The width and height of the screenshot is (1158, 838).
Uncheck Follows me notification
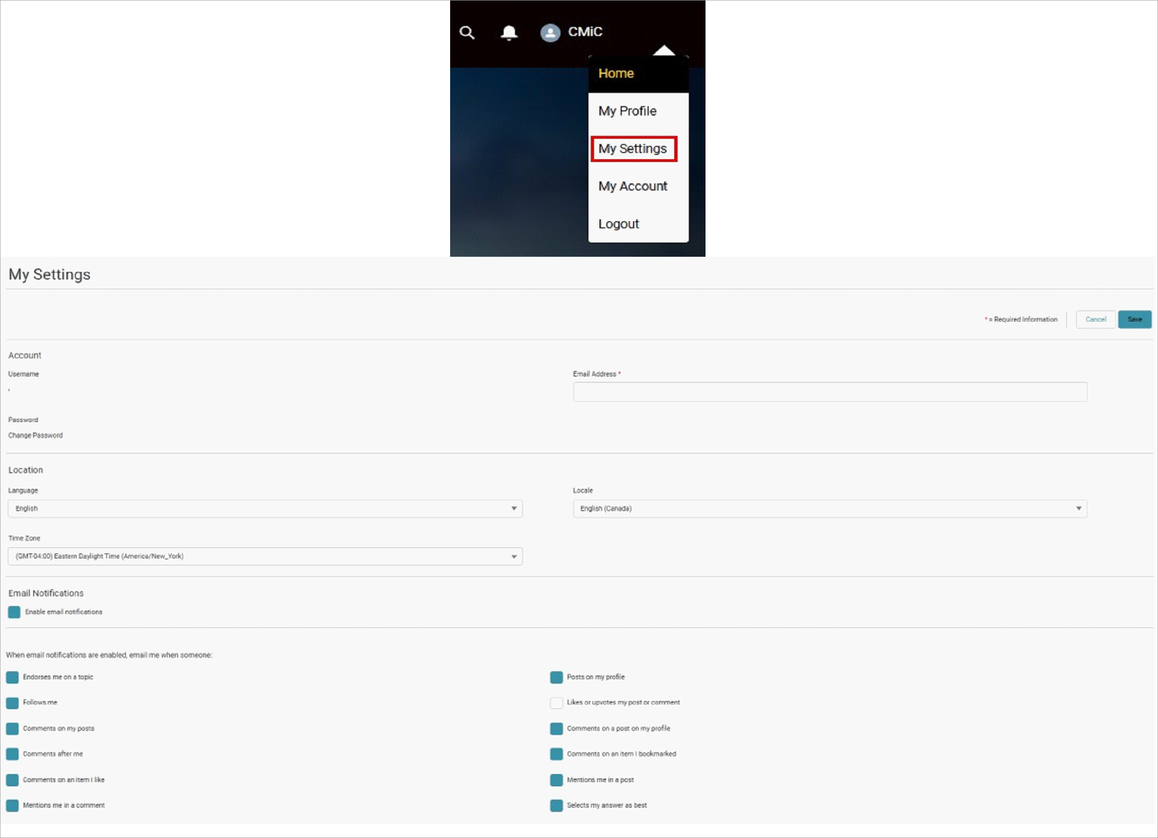pyautogui.click(x=12, y=702)
